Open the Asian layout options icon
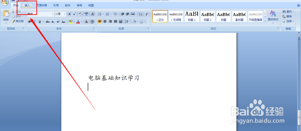Image resolution: width=301 pixels, height=131 pixels. coord(134,14)
